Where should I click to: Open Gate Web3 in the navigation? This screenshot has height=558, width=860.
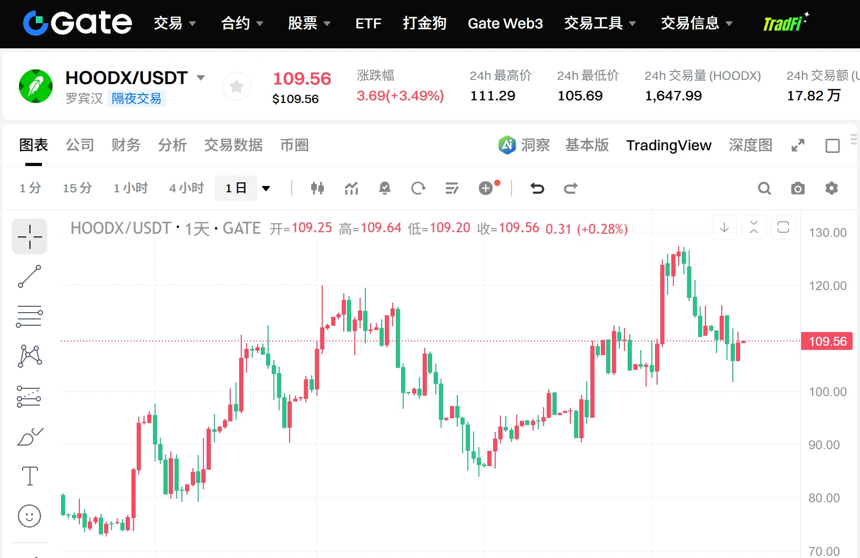pos(505,23)
